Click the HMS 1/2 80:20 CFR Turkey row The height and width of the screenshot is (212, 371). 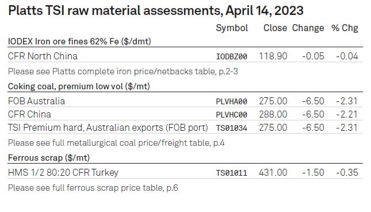pyautogui.click(x=185, y=173)
